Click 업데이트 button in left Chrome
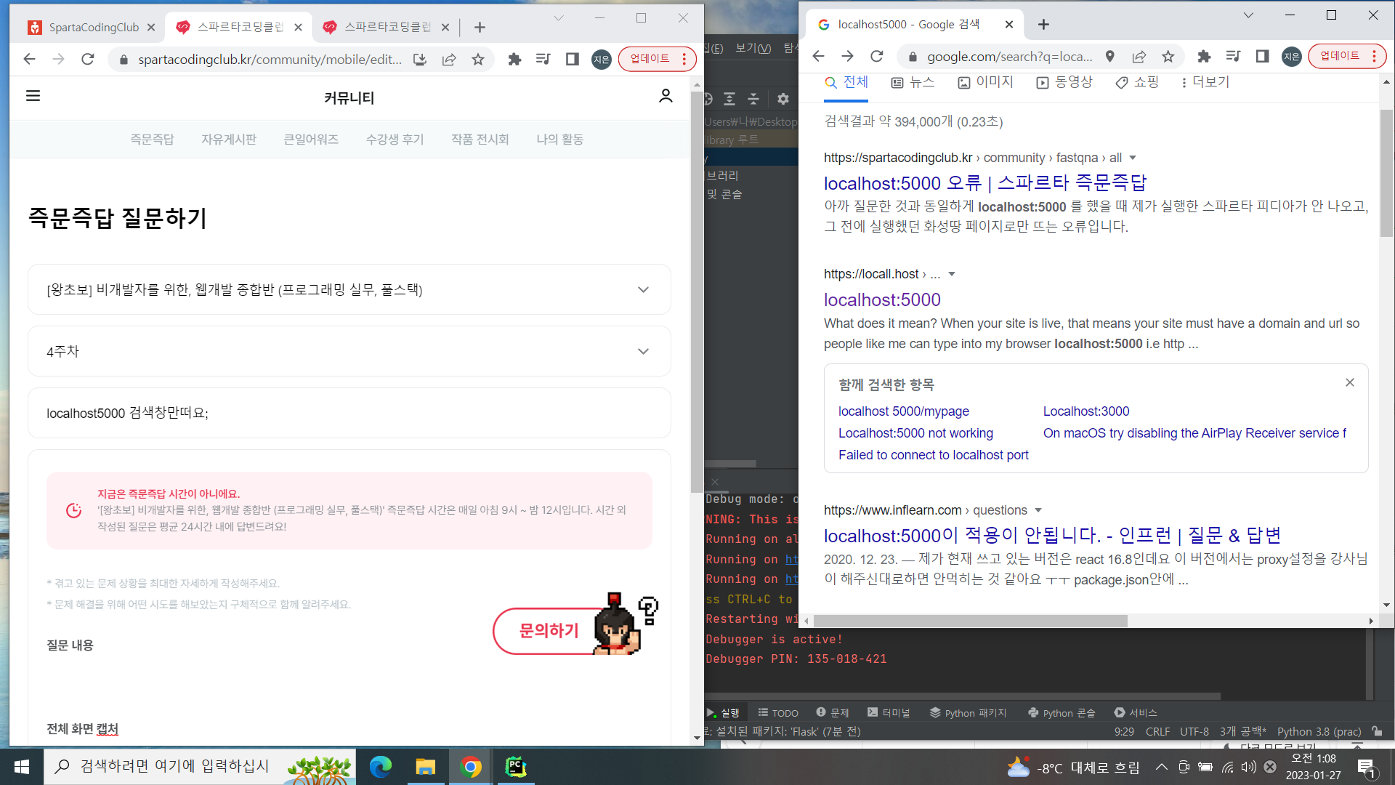Image resolution: width=1395 pixels, height=785 pixels. [650, 59]
